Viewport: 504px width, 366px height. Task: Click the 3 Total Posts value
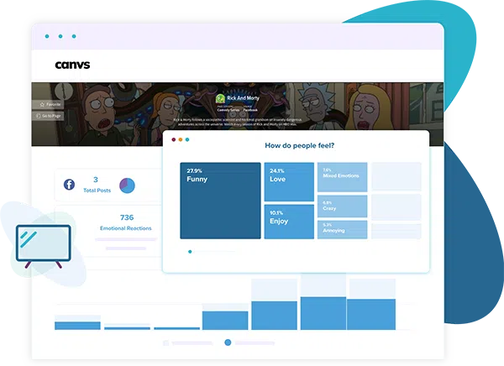(96, 180)
